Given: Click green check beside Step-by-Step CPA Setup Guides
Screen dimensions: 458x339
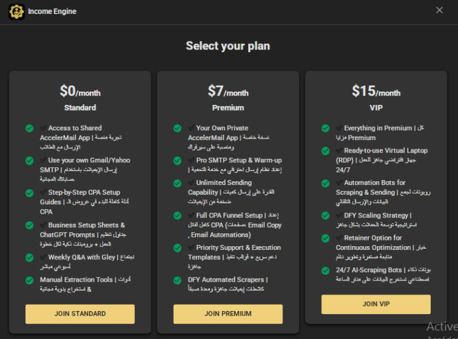Looking at the screenshot, I should [29, 193].
